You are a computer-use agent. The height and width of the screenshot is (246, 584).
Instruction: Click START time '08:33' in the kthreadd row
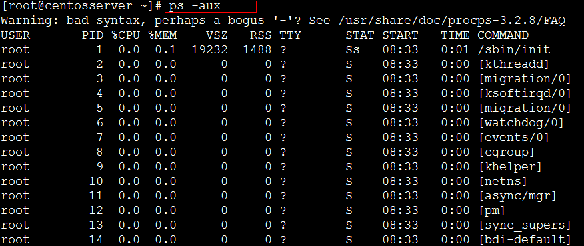[x=401, y=64]
